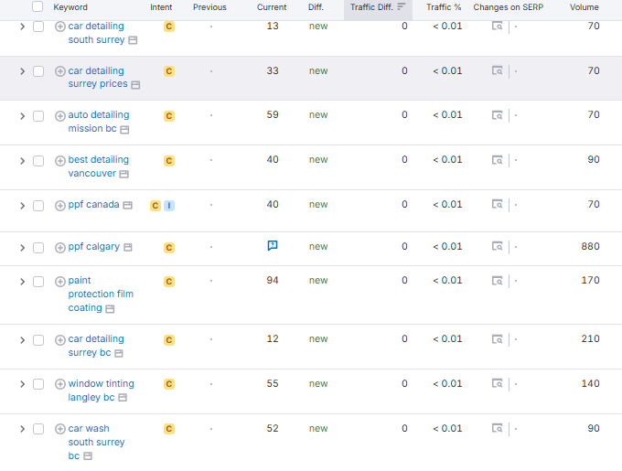
Task: Click the sort icon in Traffic Diff. header
Action: point(401,7)
